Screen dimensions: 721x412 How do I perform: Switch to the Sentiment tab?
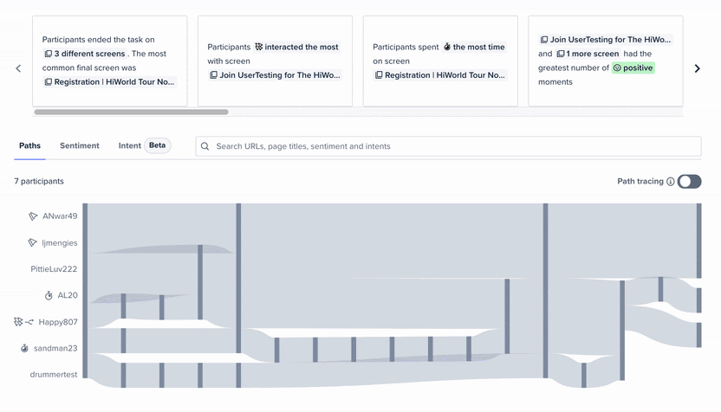[x=79, y=145]
